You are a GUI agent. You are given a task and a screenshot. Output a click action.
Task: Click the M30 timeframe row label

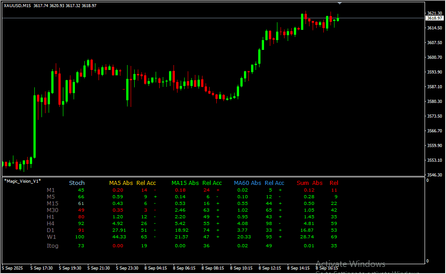52,210
